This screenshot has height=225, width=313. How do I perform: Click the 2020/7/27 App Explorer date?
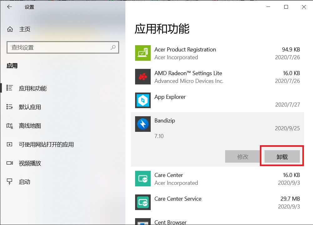tap(288, 105)
